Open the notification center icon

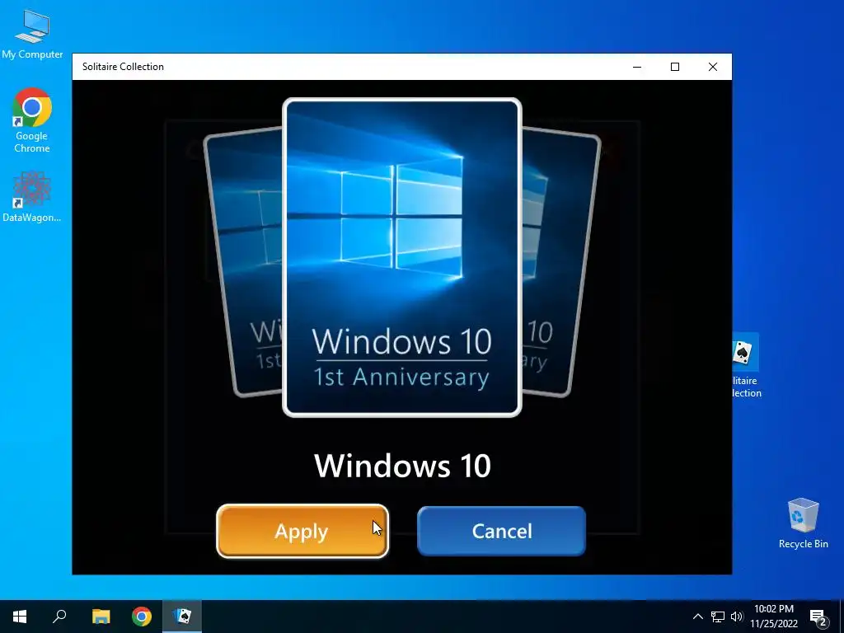tap(818, 617)
